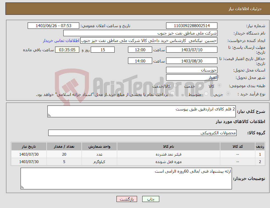
Task: Click the remaining time field 03:35:05
Action: click(x=67, y=50)
